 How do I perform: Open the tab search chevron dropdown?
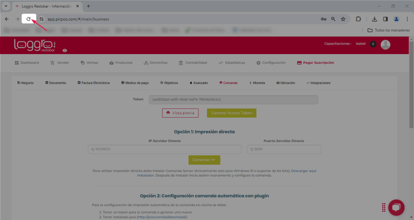[x=6, y=6]
